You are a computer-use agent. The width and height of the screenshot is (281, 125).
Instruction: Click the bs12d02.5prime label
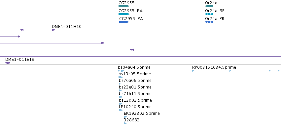tap(135, 100)
